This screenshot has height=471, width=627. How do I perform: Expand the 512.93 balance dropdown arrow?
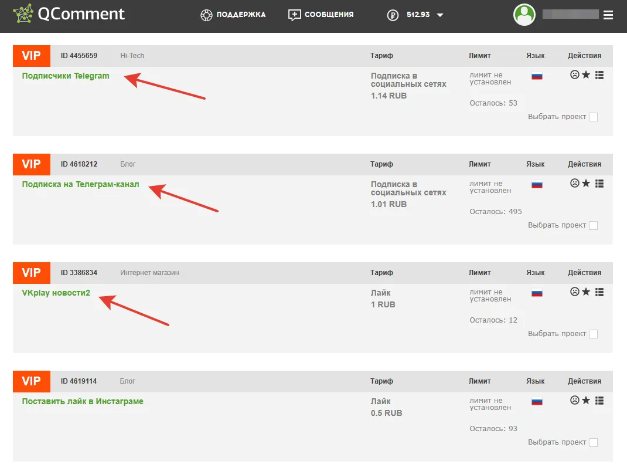click(440, 15)
